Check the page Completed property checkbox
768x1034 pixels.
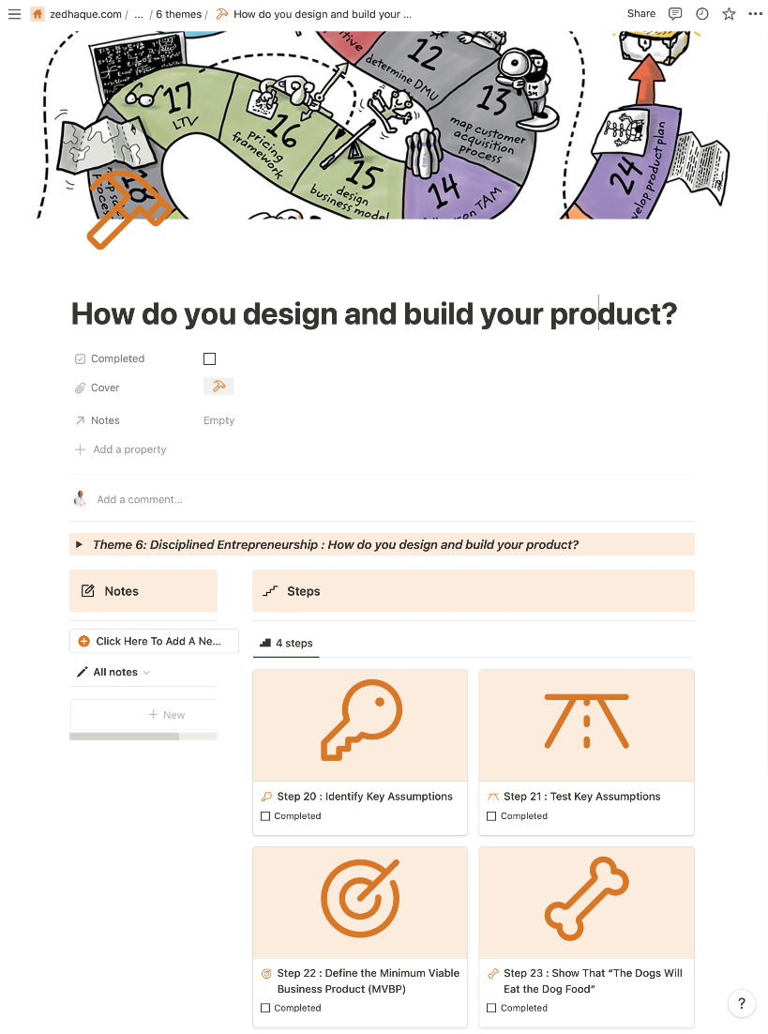point(209,358)
